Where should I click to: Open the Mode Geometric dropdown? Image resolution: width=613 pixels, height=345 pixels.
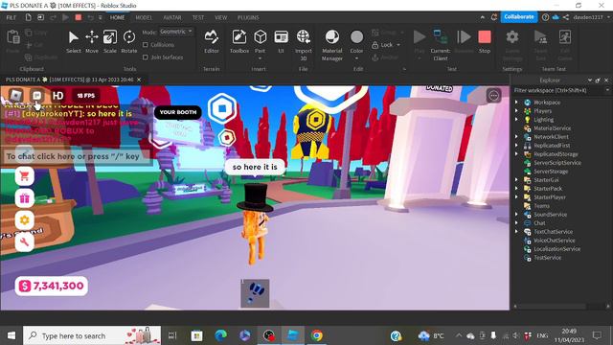pyautogui.click(x=176, y=32)
